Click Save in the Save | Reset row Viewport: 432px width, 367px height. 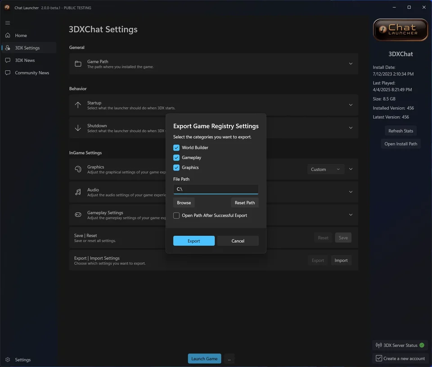click(x=343, y=238)
